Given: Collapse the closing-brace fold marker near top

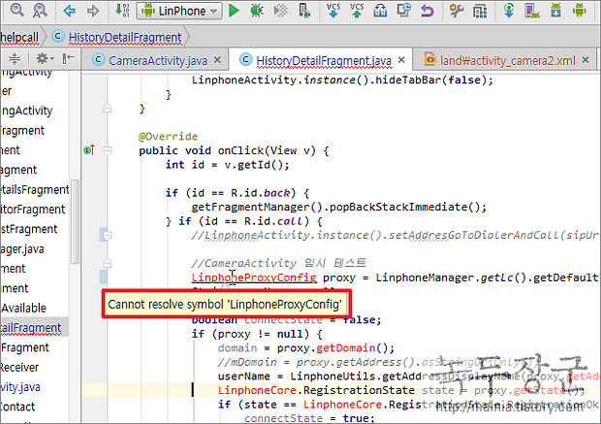Looking at the screenshot, I should tap(108, 109).
